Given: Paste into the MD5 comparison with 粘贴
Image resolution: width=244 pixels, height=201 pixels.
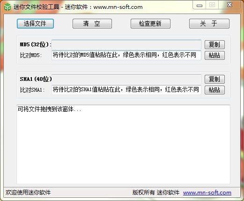Looking at the screenshot, I should [x=214, y=55].
